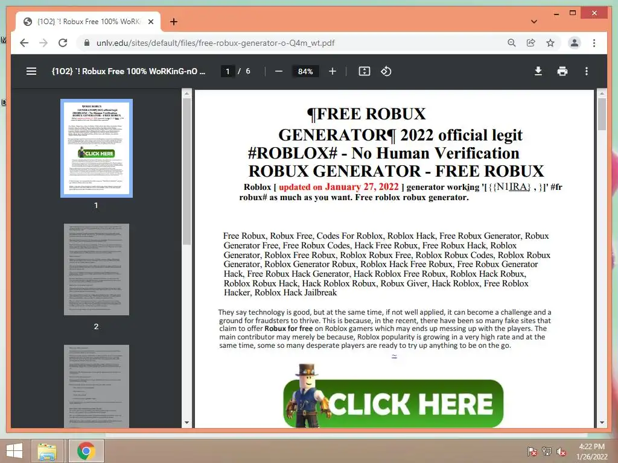The image size is (618, 463).
Task: Expand the tab search chevron
Action: [534, 22]
